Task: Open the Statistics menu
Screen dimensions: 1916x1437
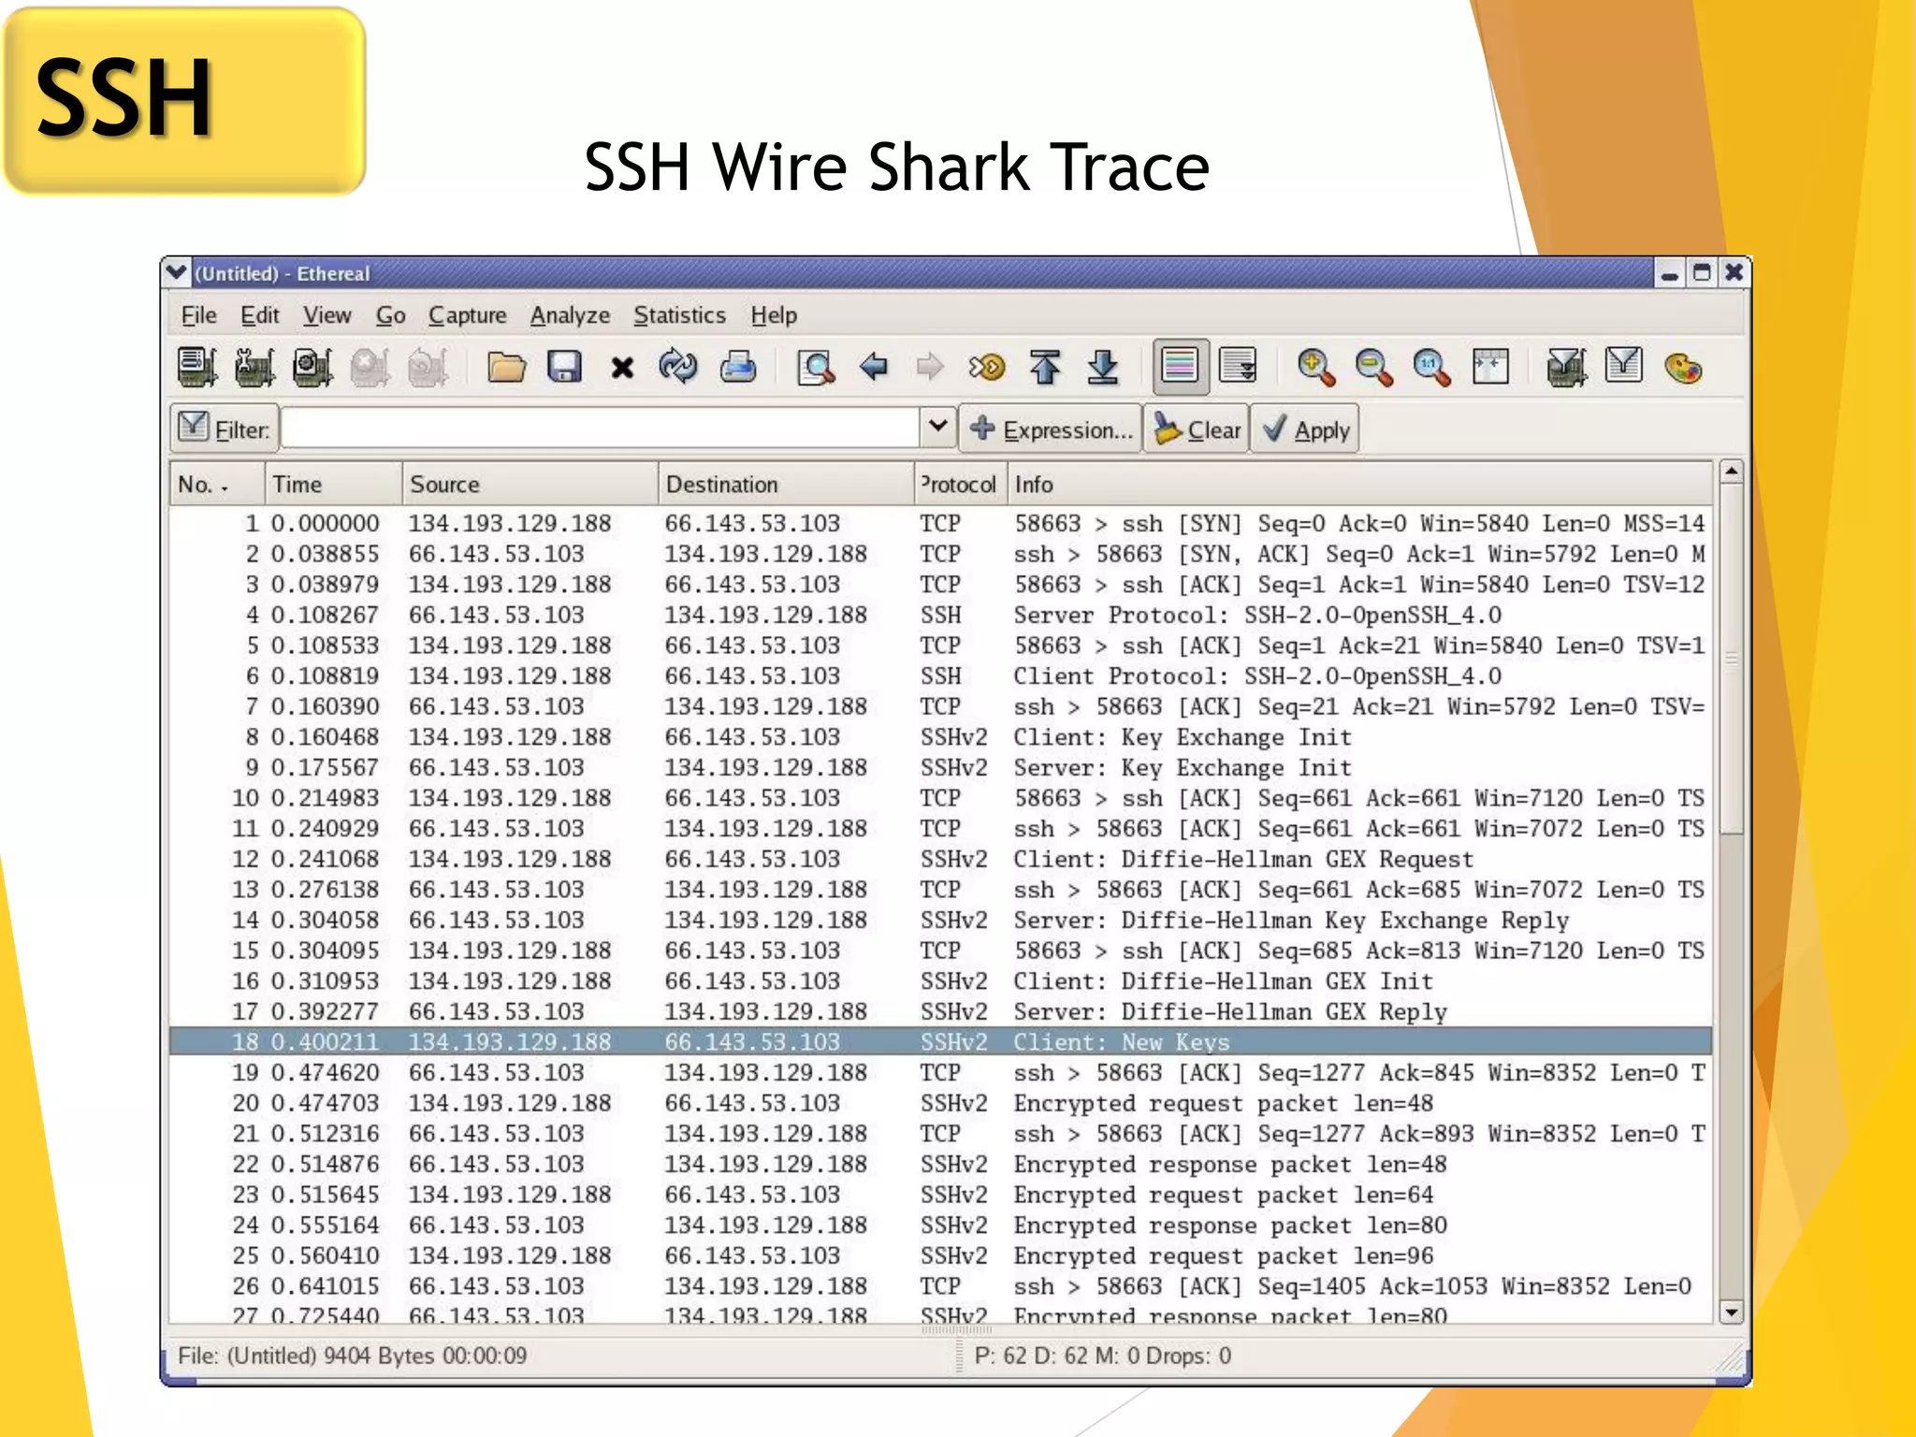Action: coord(679,315)
